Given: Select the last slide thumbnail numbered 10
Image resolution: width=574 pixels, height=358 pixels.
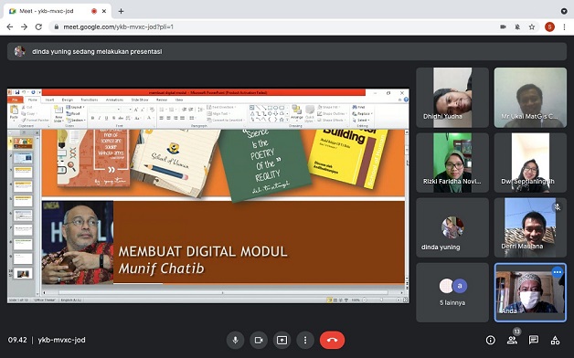Looking at the screenshot, I should tap(23, 274).
